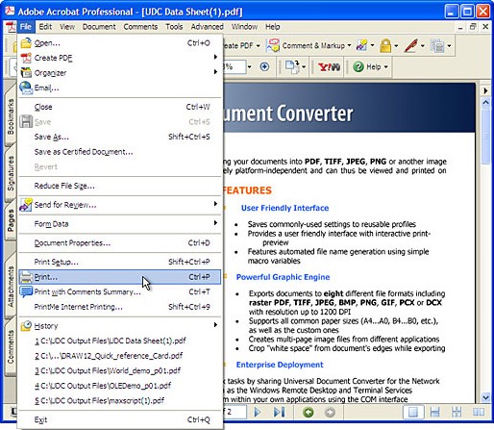
Task: Choose Save As... menu entry
Action: [119, 137]
